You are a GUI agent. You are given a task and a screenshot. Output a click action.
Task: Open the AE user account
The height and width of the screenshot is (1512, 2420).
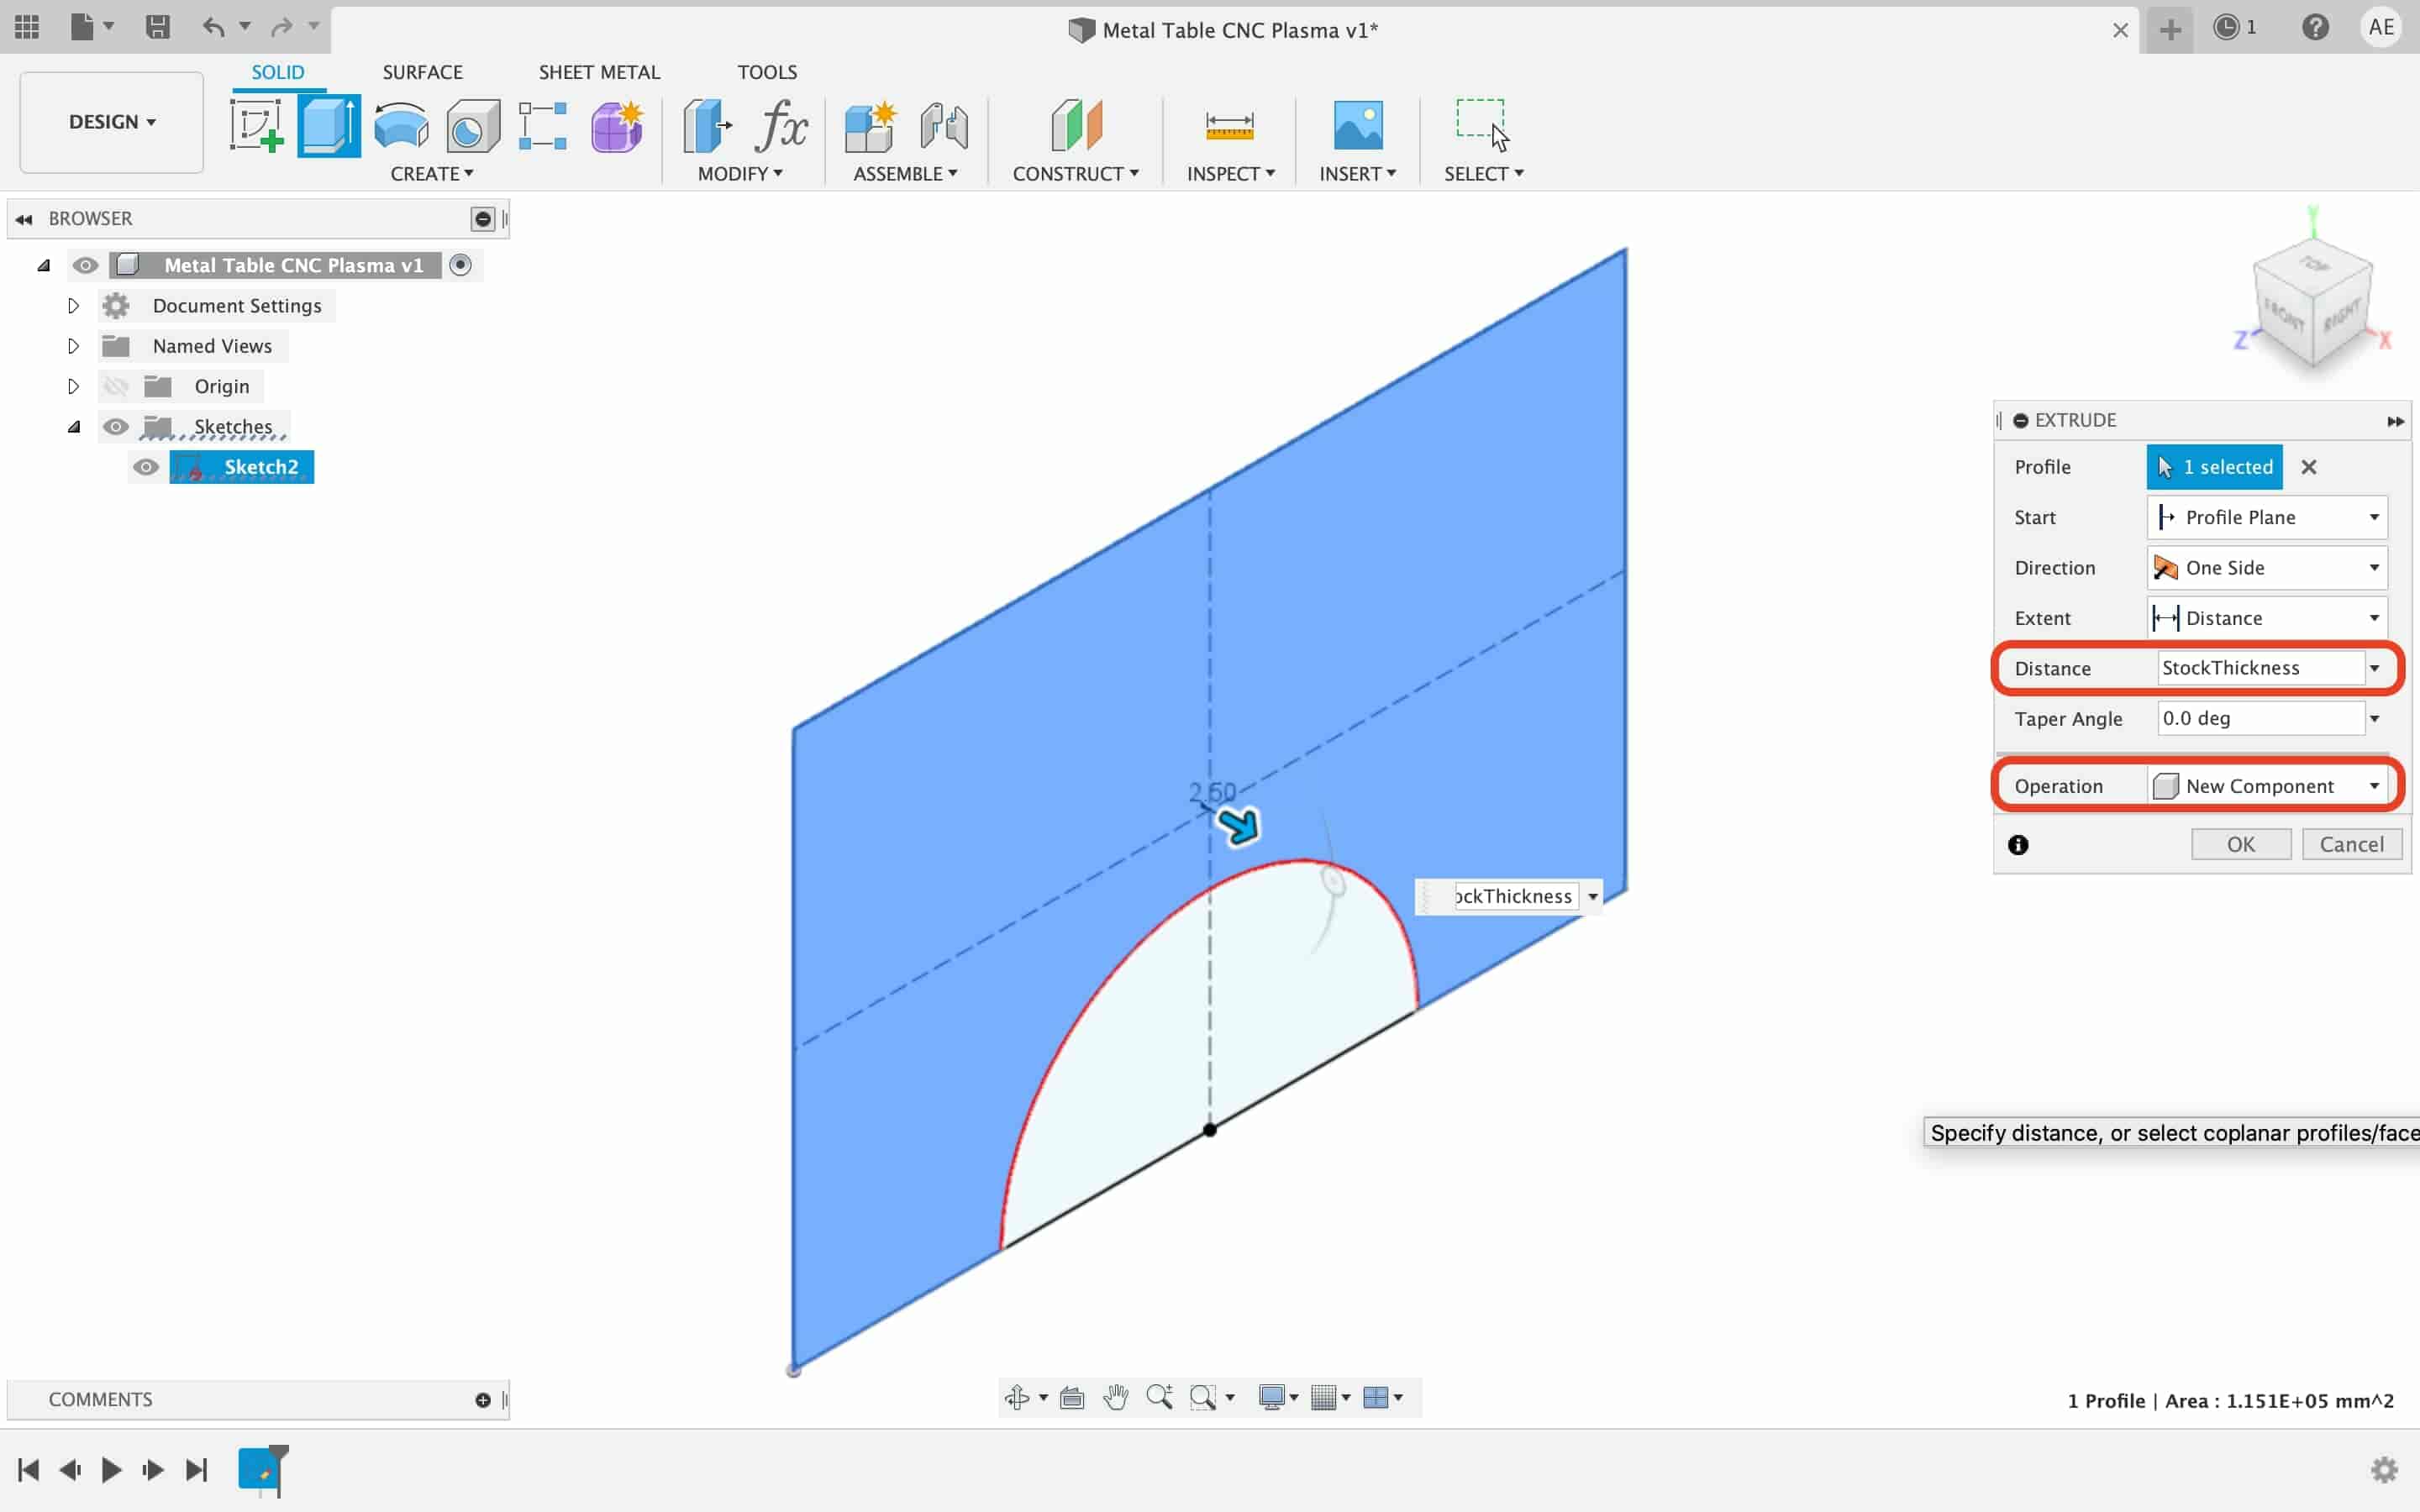[2381, 27]
